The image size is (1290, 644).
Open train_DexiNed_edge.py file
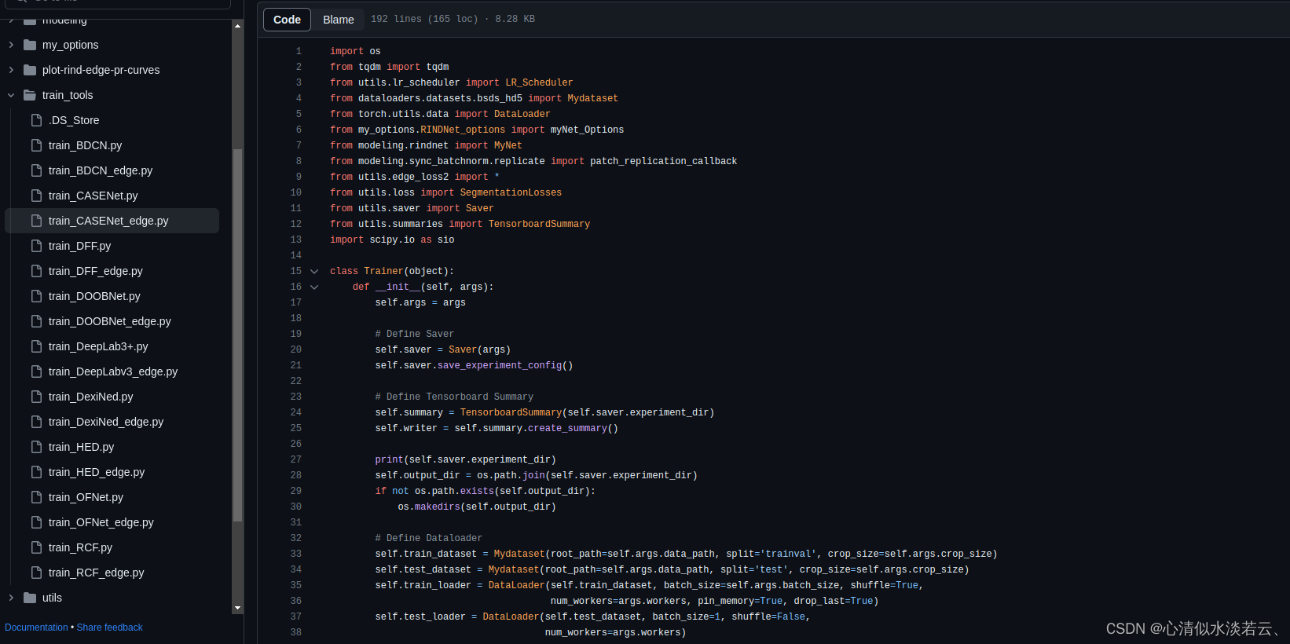pyautogui.click(x=106, y=422)
